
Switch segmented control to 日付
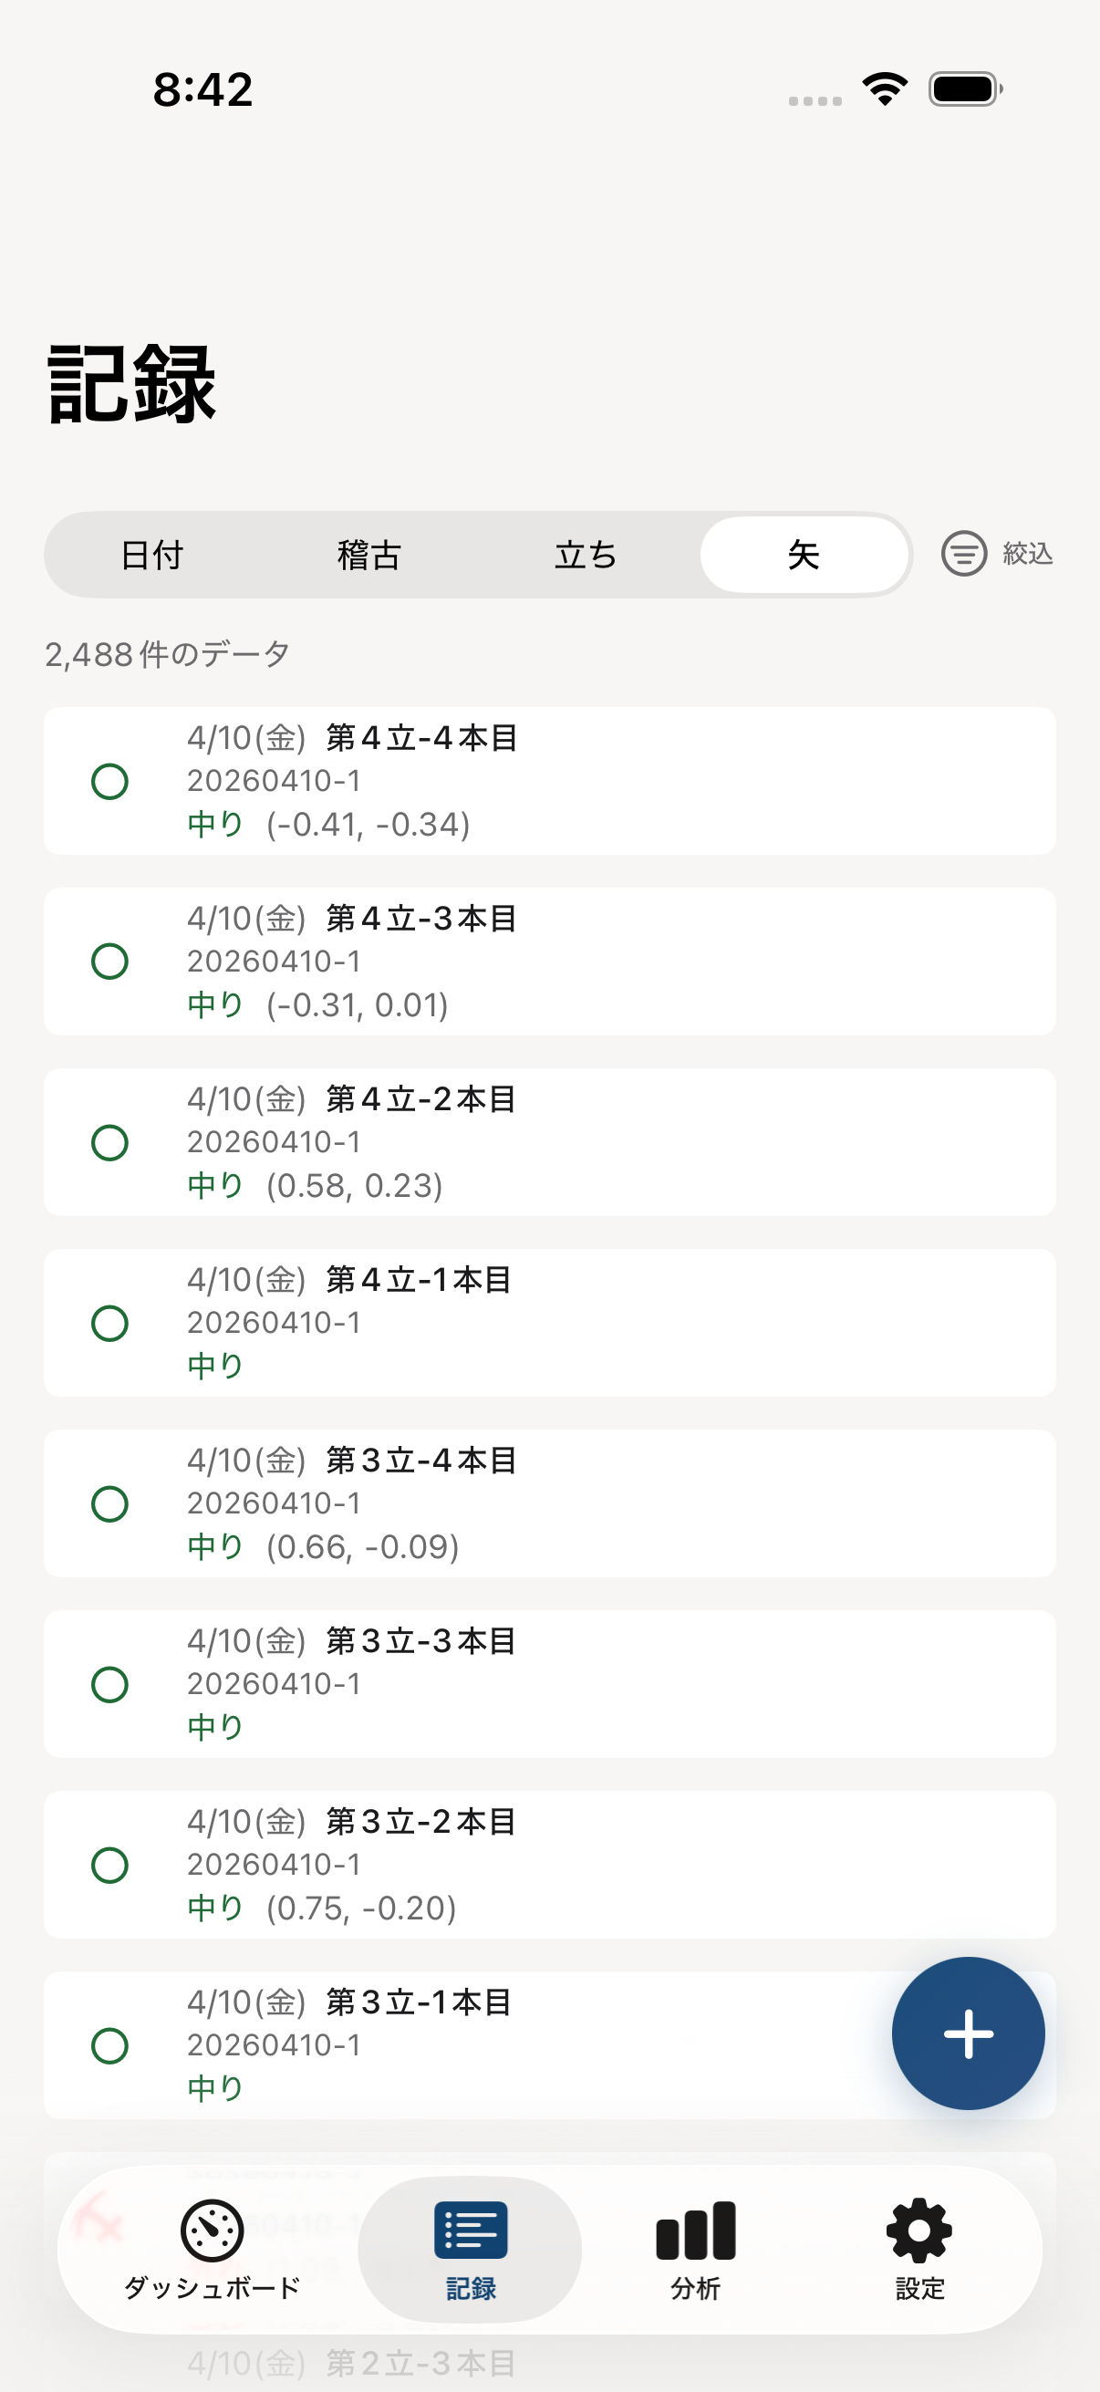tap(152, 556)
